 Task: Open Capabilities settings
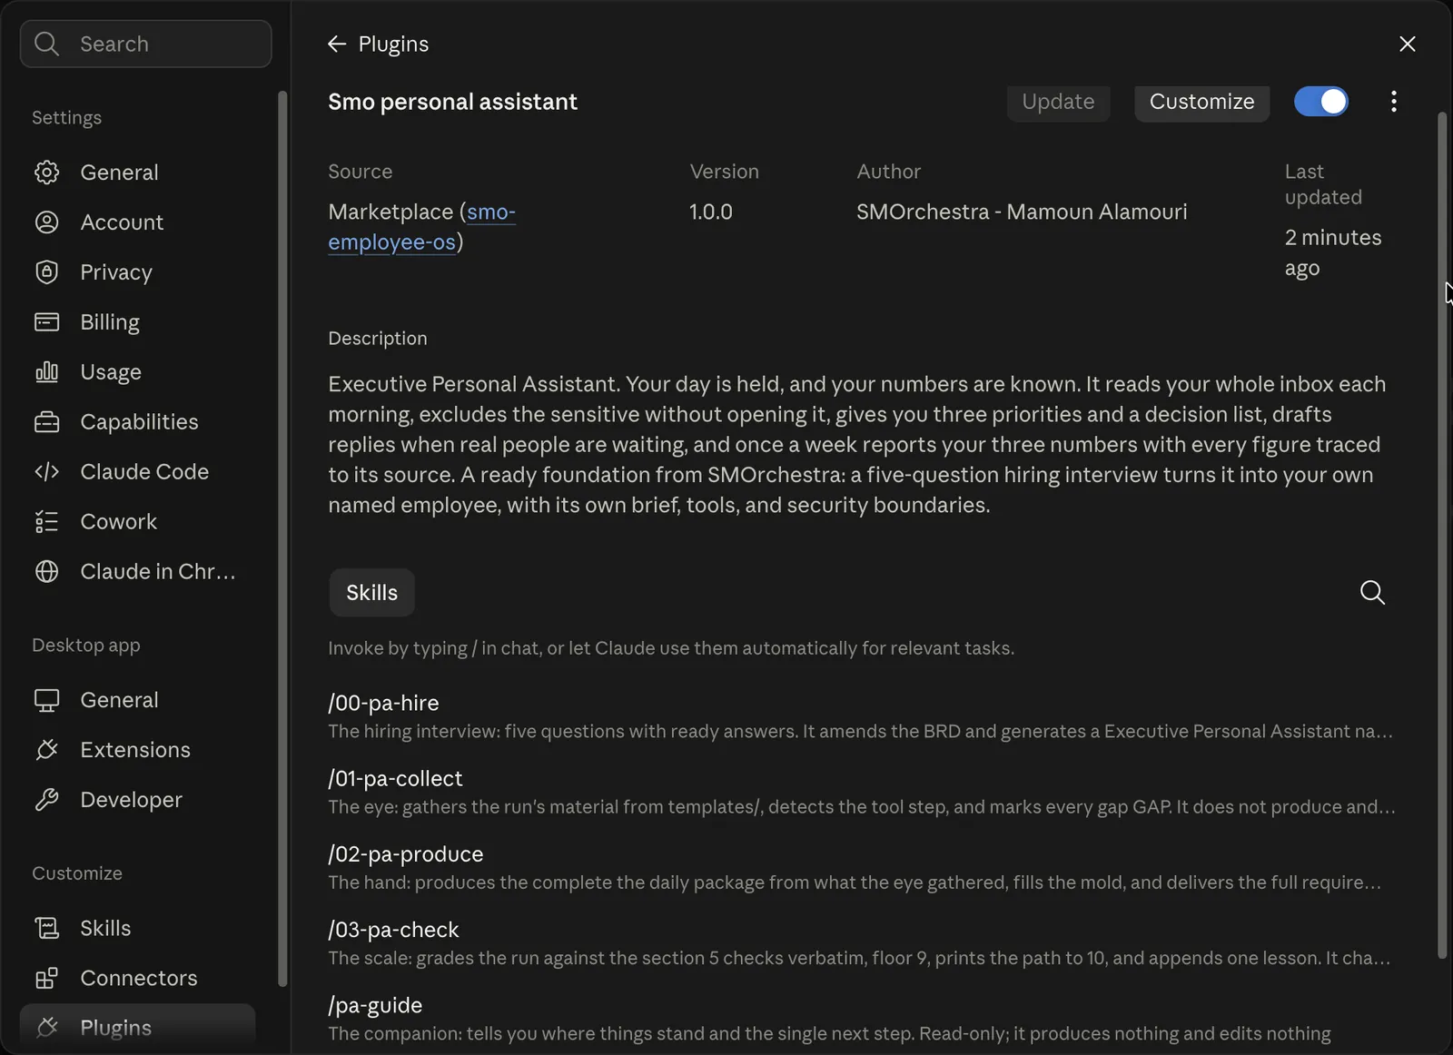(x=137, y=422)
